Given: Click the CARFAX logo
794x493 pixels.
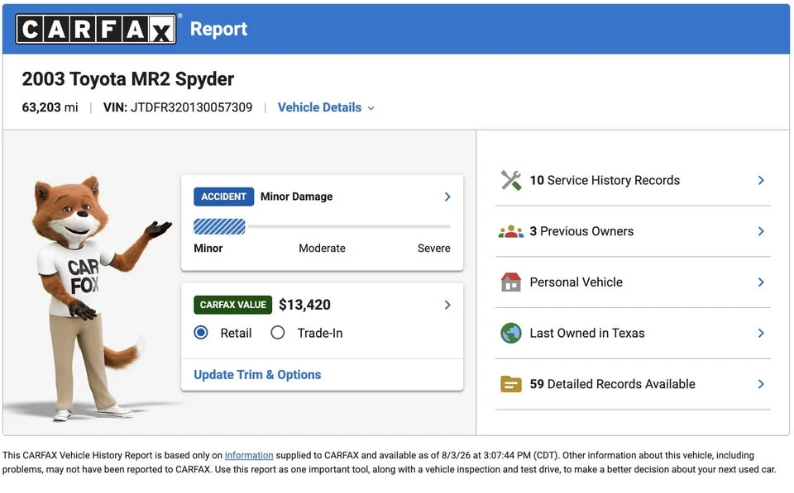Looking at the screenshot, I should (96, 29).
